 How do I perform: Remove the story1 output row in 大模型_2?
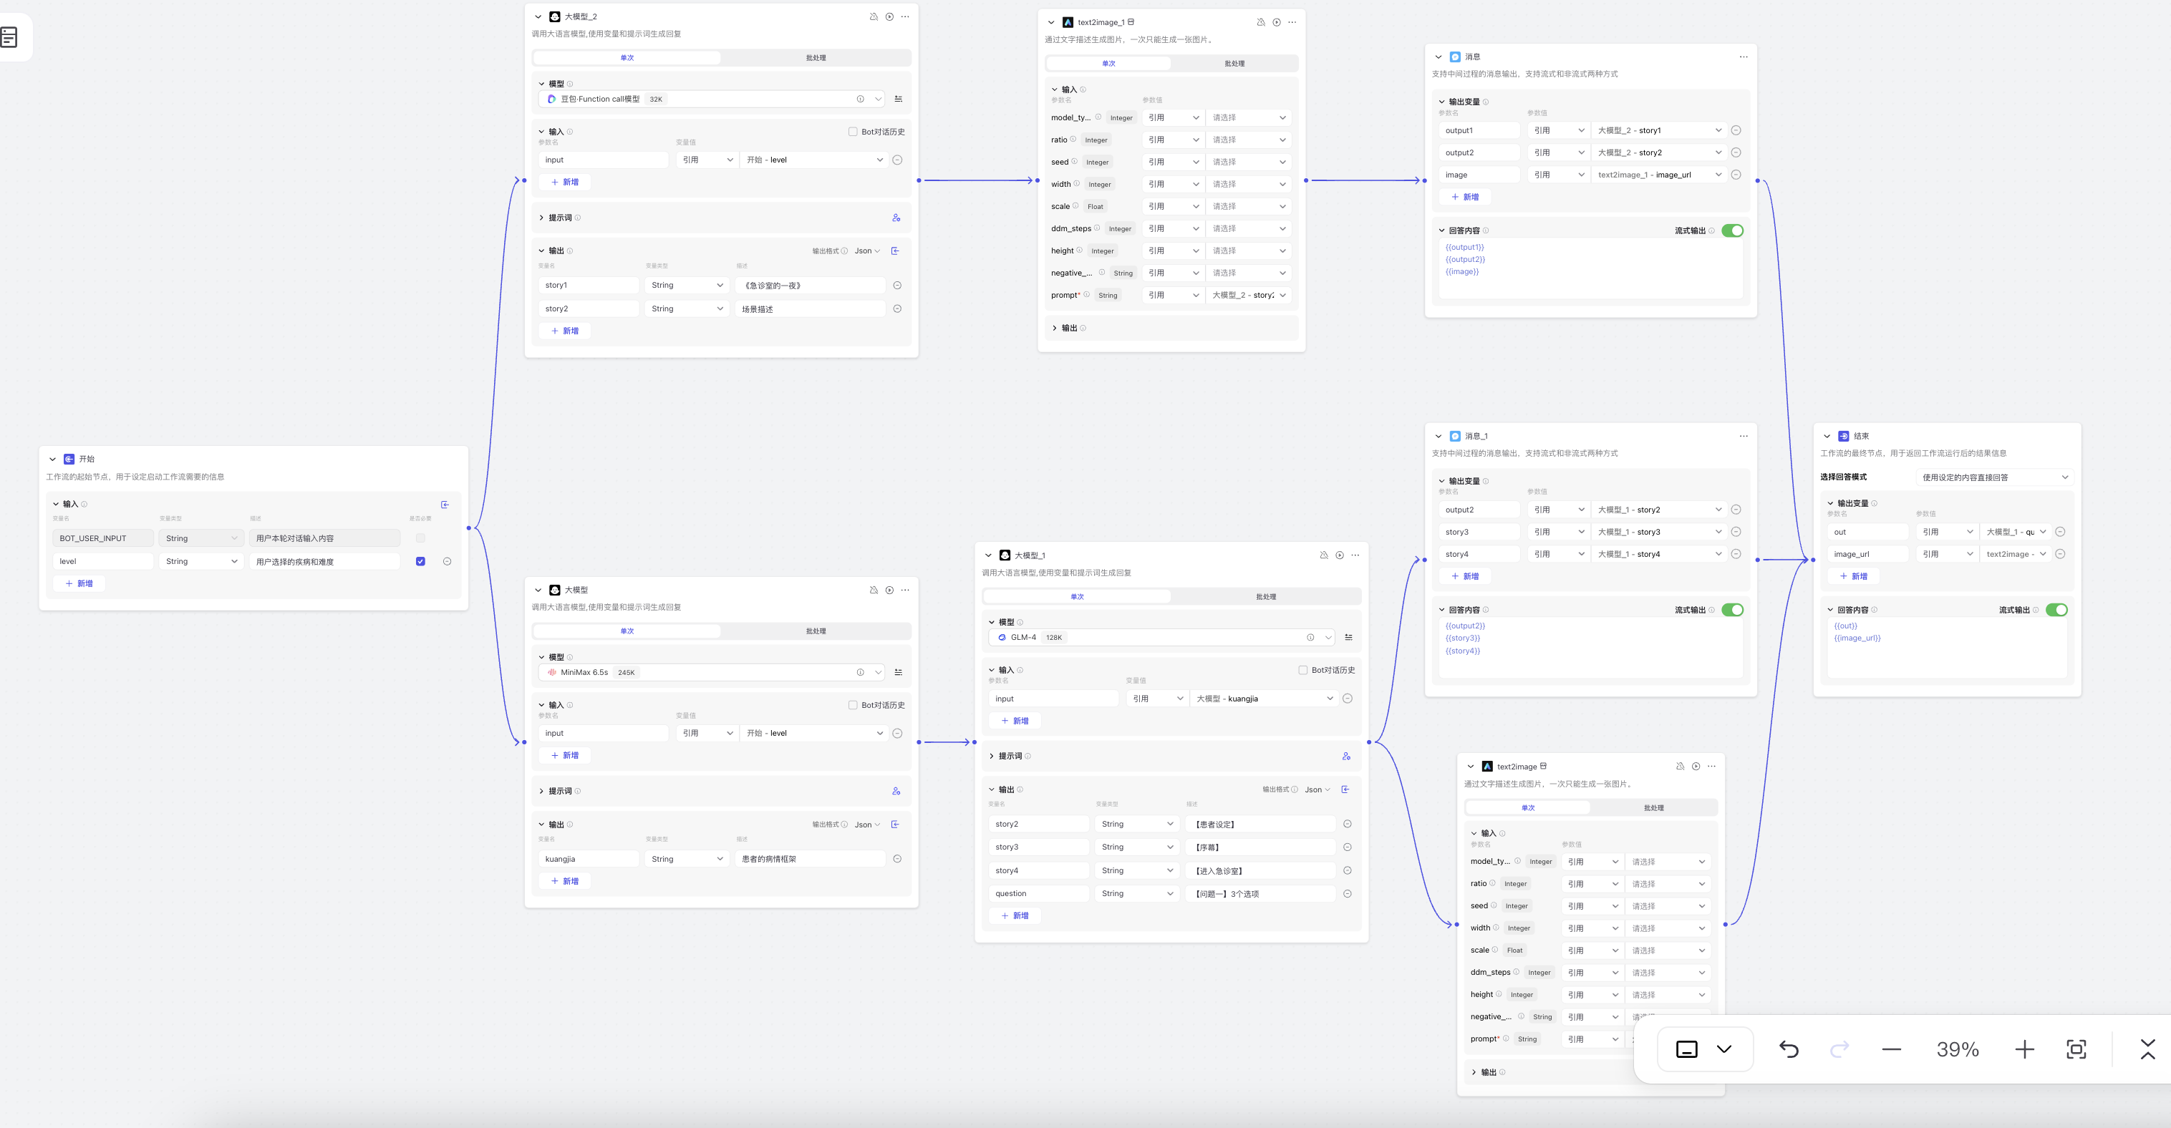(x=898, y=286)
